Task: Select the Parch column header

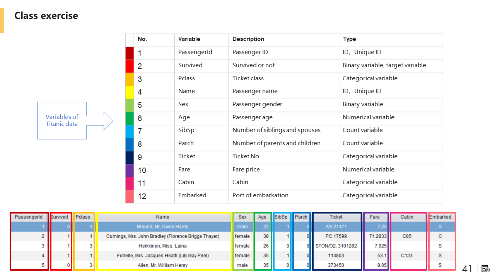Action: pyautogui.click(x=301, y=217)
